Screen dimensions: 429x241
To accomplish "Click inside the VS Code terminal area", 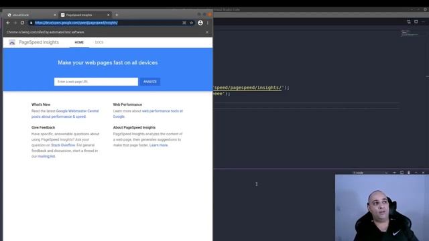I will [273, 208].
